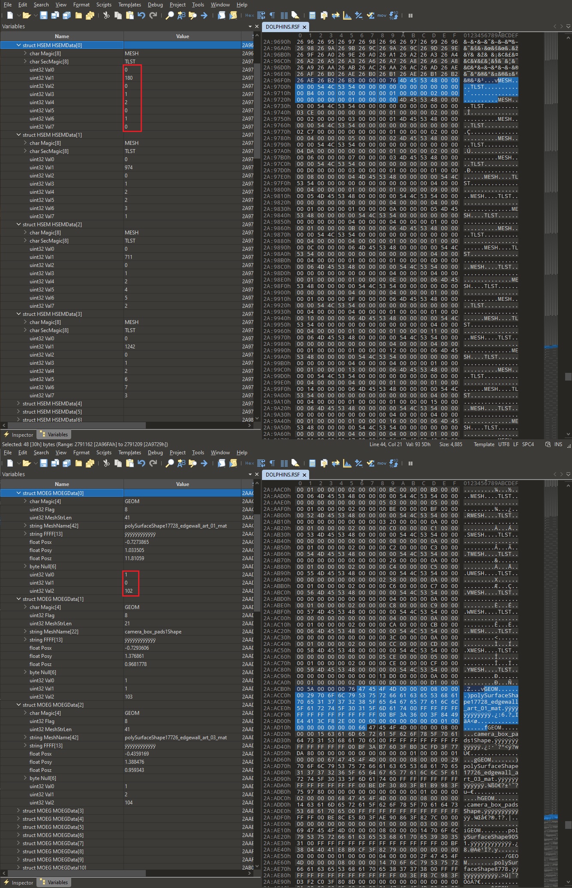Click Copy icon in bottom window toolbar
This screenshot has height=888, width=572.
coord(118,463)
